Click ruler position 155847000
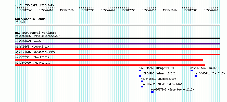This screenshot has height=102, width=227. (26, 10)
